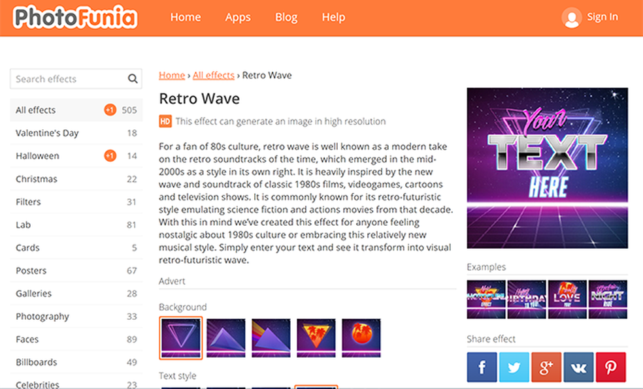Open the Blog from the top navigation

point(286,18)
